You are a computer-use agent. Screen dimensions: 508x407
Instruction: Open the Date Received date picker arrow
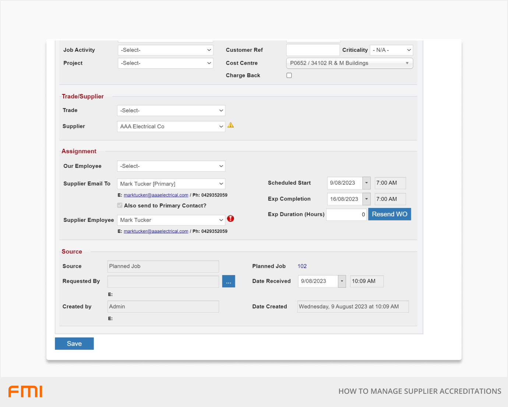(x=342, y=281)
